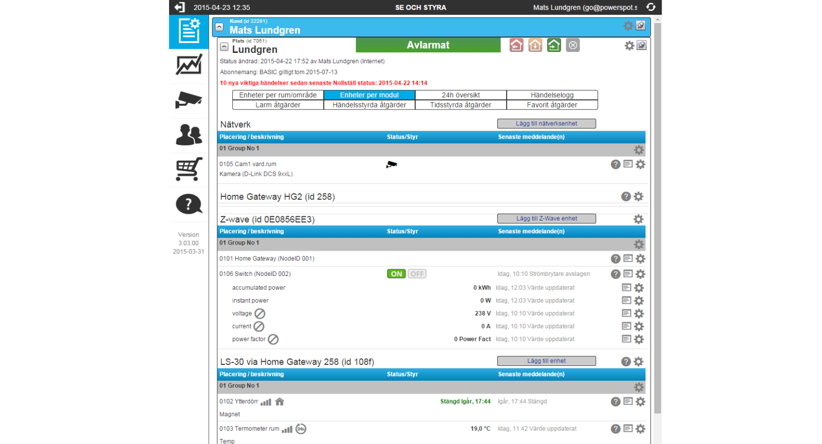Click the camera icon for Cam1 vard.rum
Image resolution: width=822 pixels, height=444 pixels.
pyautogui.click(x=391, y=164)
